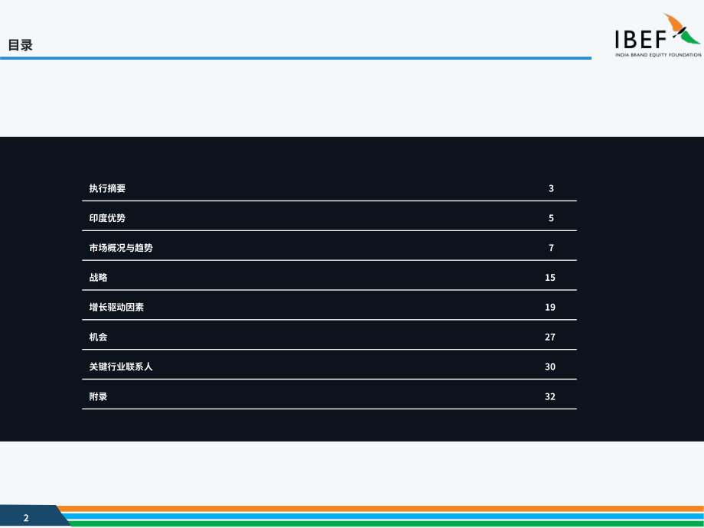This screenshot has width=704, height=528.
Task: Click page number 30 in contents
Action: click(x=550, y=367)
